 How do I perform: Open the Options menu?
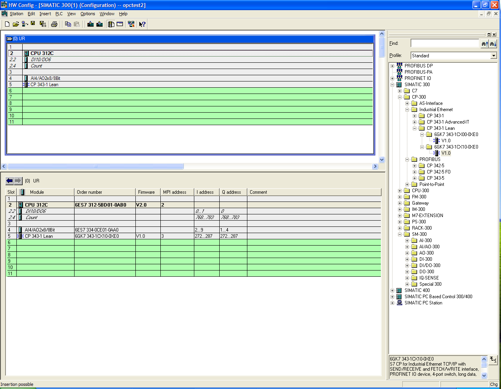[x=87, y=14]
